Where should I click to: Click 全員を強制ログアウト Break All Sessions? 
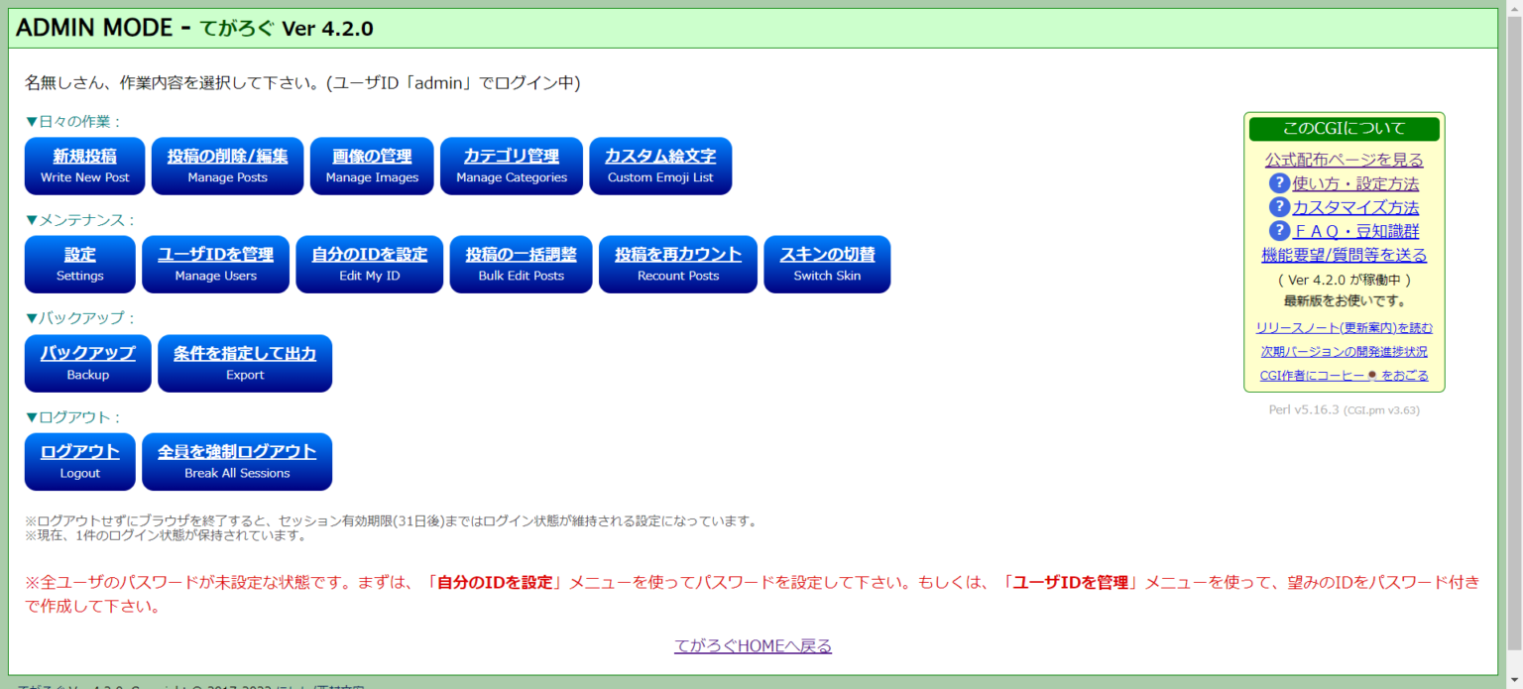[x=237, y=461]
